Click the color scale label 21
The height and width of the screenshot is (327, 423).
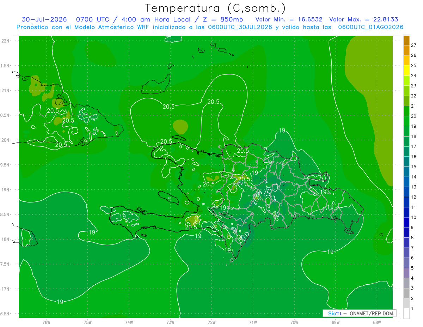(413, 106)
